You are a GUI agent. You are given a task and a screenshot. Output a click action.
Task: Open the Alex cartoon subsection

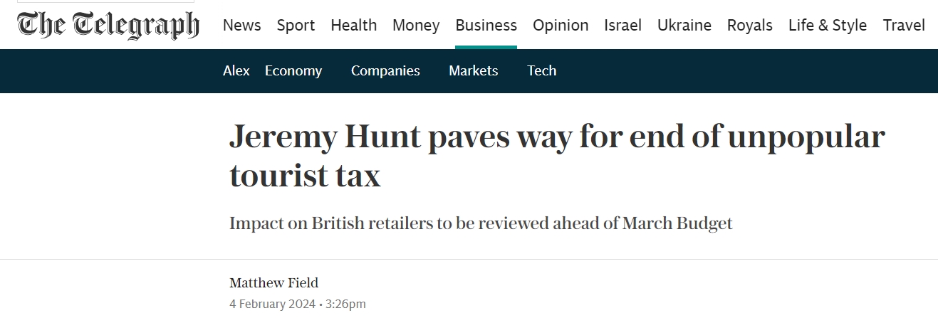(x=236, y=70)
